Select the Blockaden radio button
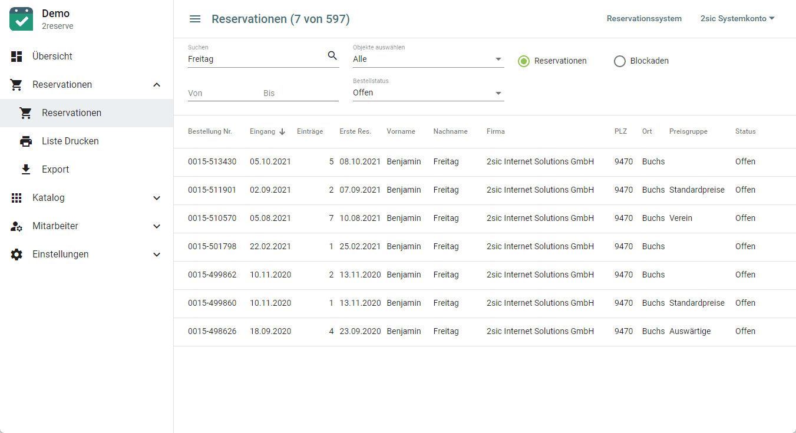The width and height of the screenshot is (796, 433). (620, 61)
